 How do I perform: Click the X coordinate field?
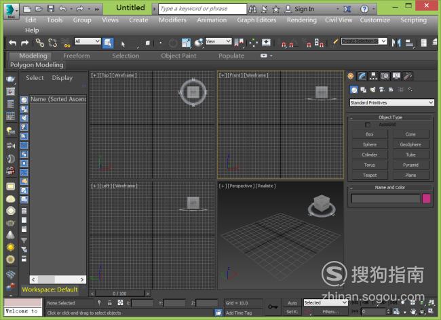tap(142, 303)
